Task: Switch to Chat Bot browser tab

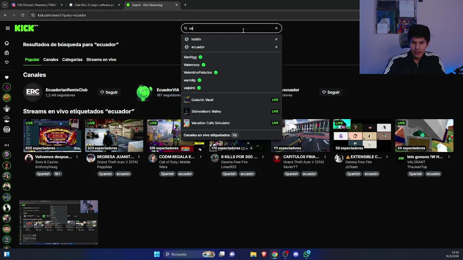Action: 95,5
